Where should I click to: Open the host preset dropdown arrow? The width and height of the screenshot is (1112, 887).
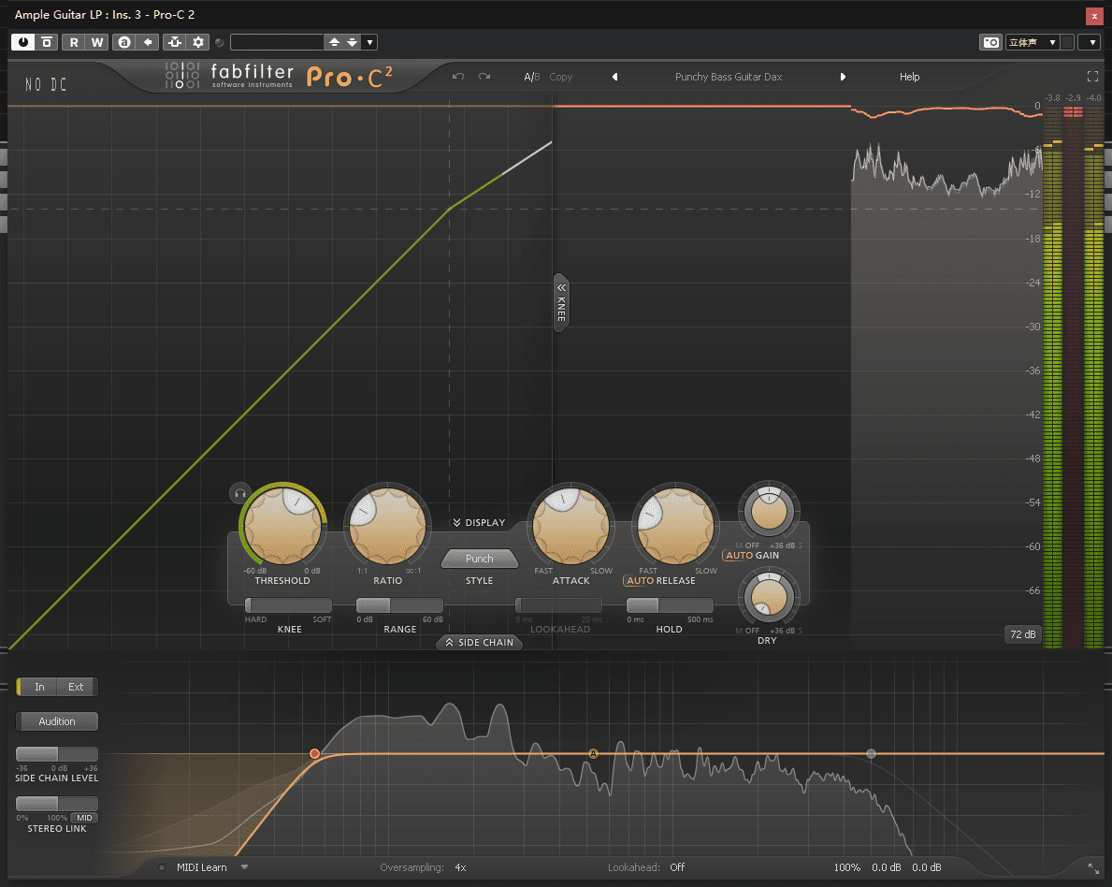(x=369, y=42)
